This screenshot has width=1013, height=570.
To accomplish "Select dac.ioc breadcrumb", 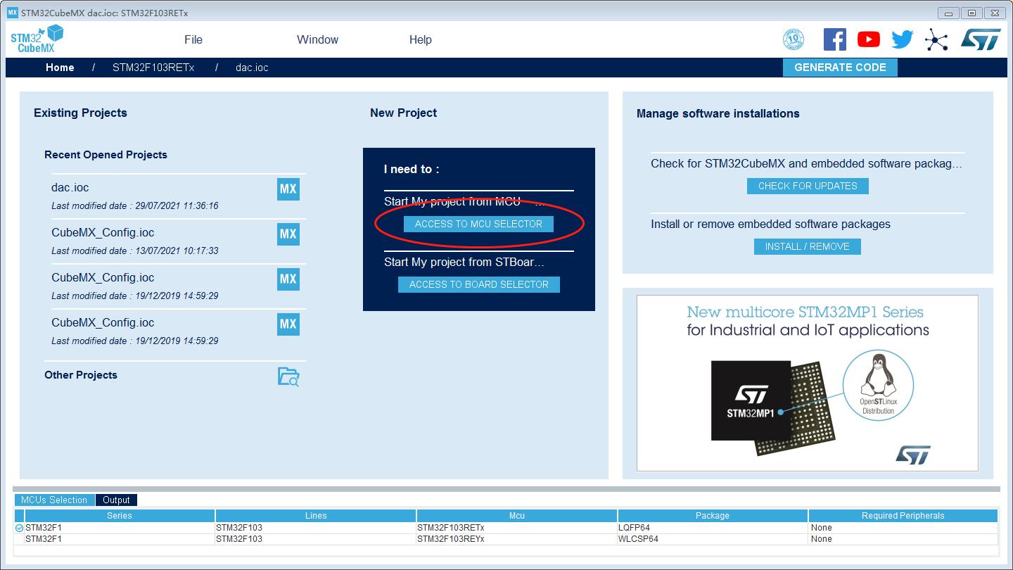I will tap(252, 68).
